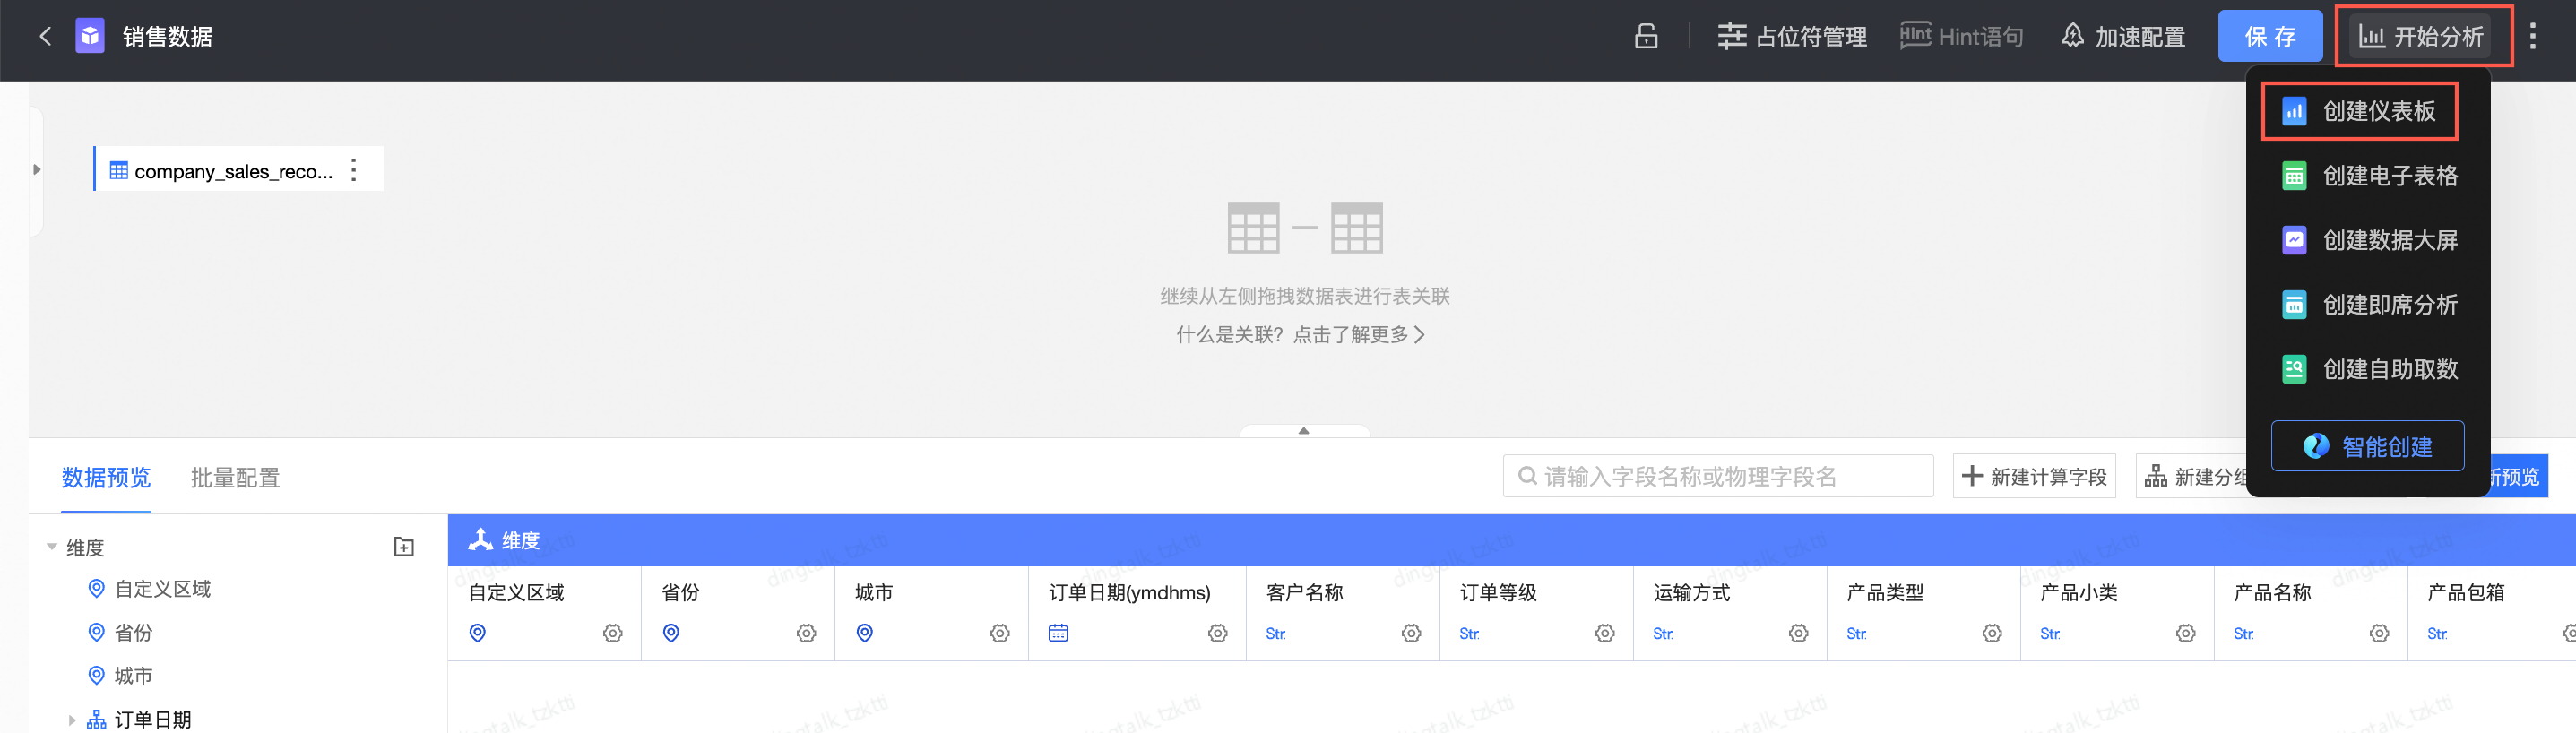Screen dimensions: 2576x733
Task: Open settings gear for 客户名称 column
Action: coord(1411,634)
